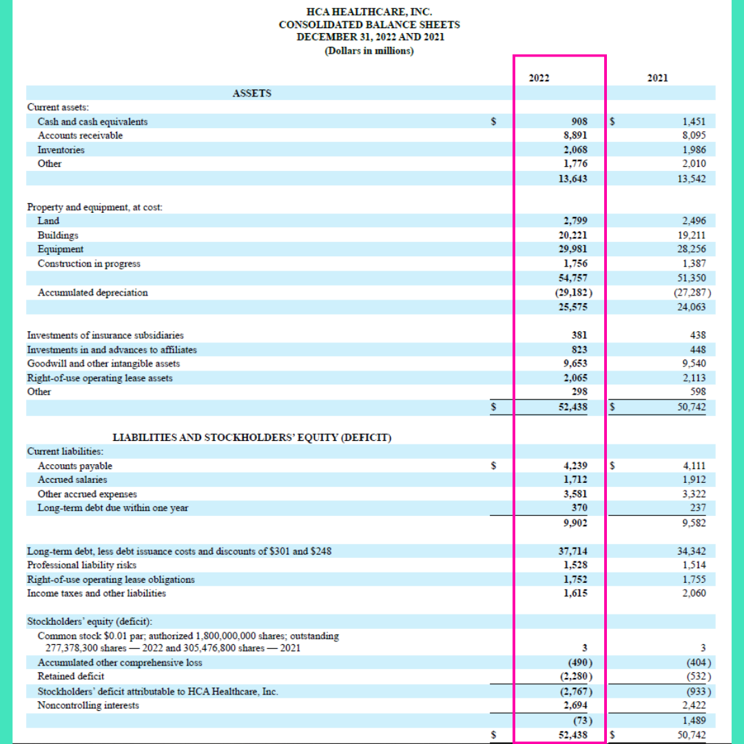Click 2022 property subtotal '54,757'
The height and width of the screenshot is (744, 744).
tap(572, 278)
